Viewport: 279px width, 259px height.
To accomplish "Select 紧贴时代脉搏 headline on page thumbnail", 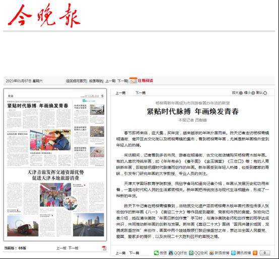I will pos(38,106).
